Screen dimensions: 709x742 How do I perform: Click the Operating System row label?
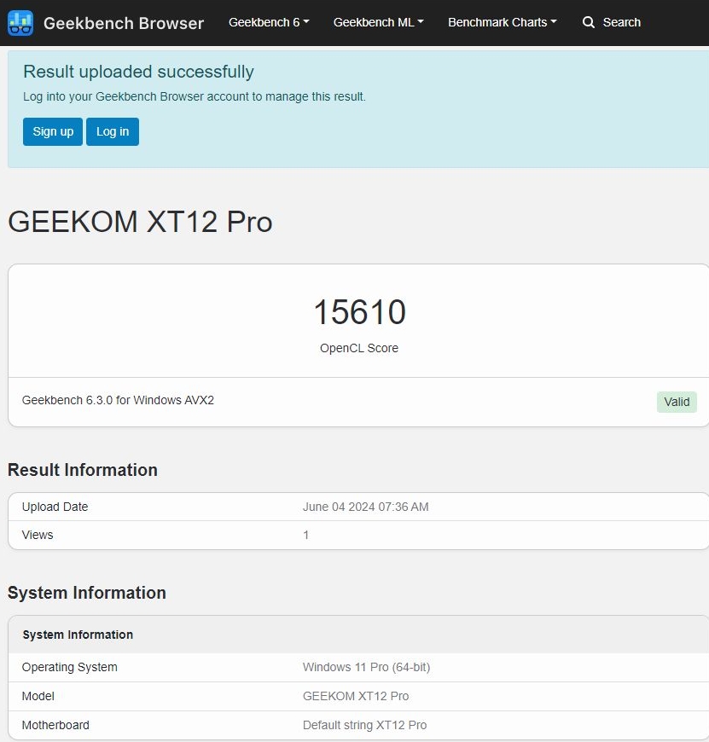(x=70, y=667)
